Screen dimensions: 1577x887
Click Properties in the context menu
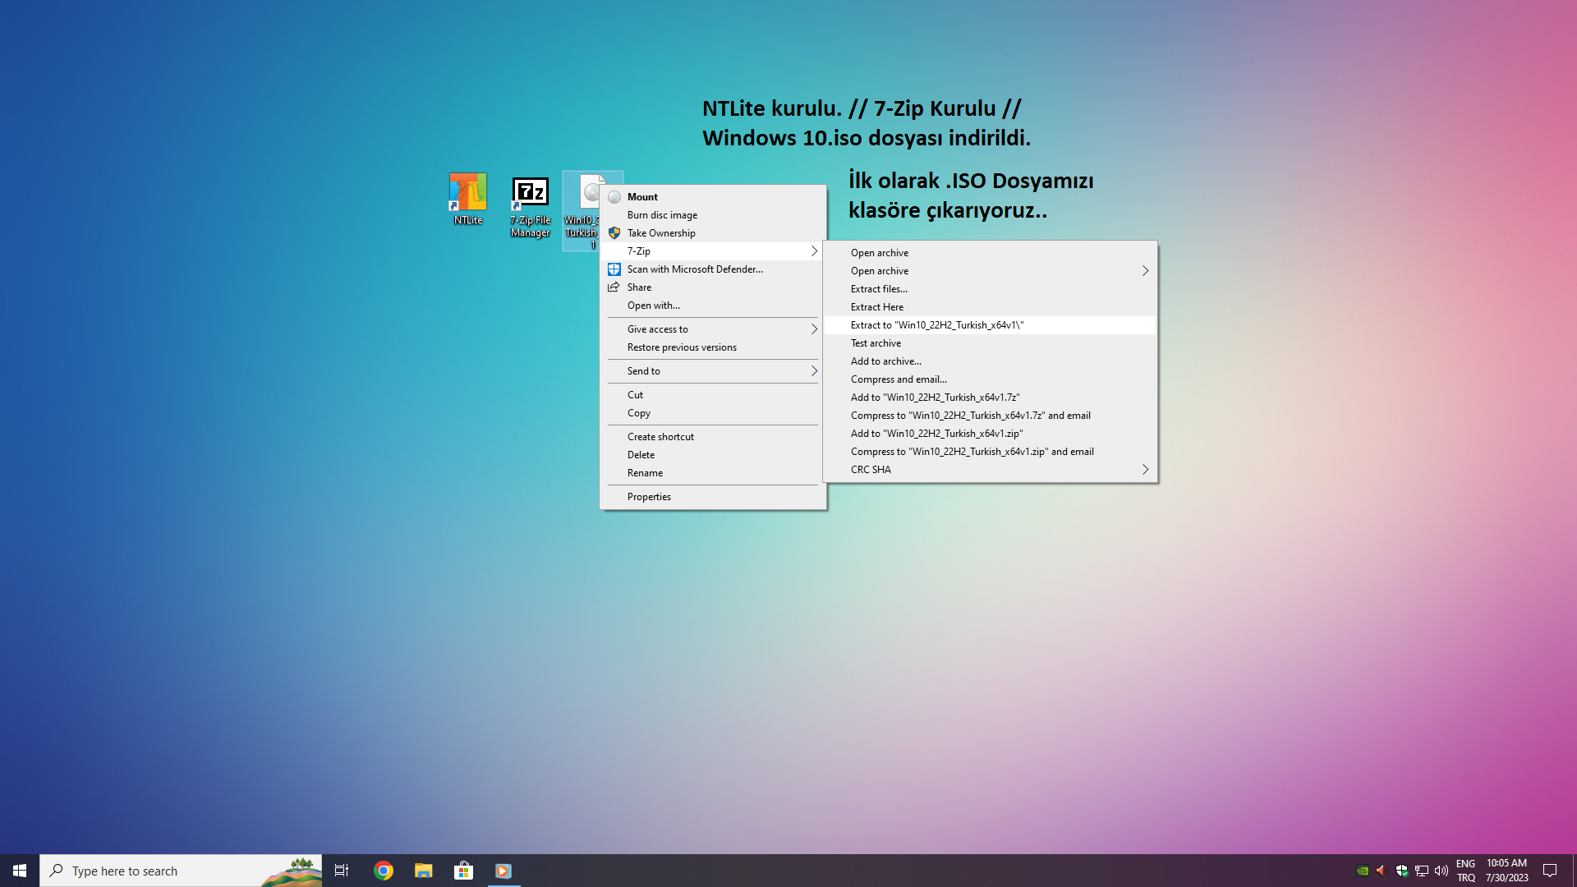click(649, 497)
